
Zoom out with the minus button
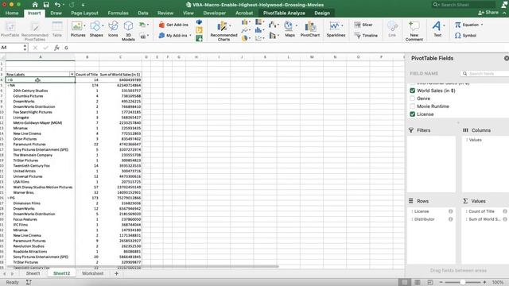point(441,283)
